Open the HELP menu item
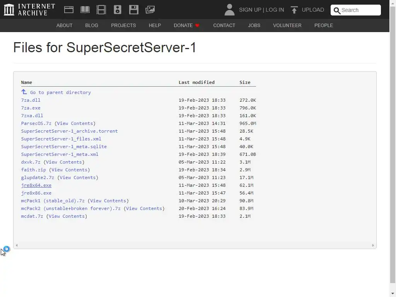 tap(155, 26)
